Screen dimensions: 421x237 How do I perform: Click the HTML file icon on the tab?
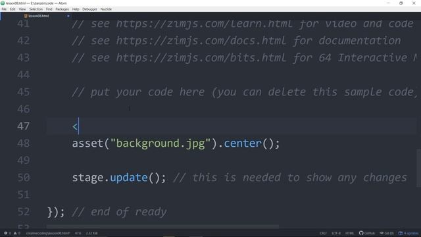(26, 16)
